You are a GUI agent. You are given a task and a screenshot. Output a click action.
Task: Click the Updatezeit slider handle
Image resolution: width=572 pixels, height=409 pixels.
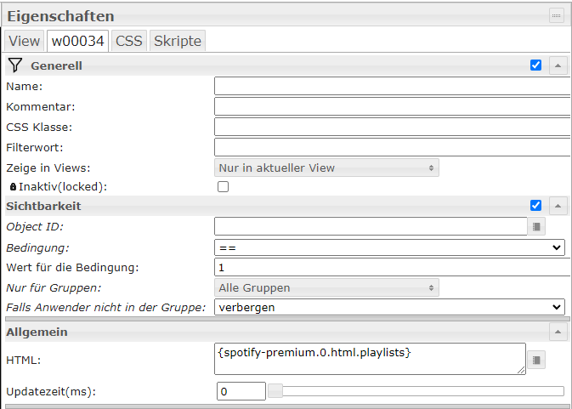pos(275,391)
